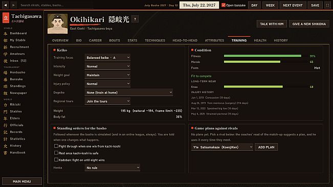333x187 pixels.
Task: Click the Add Plan button
Action: [x=267, y=147]
